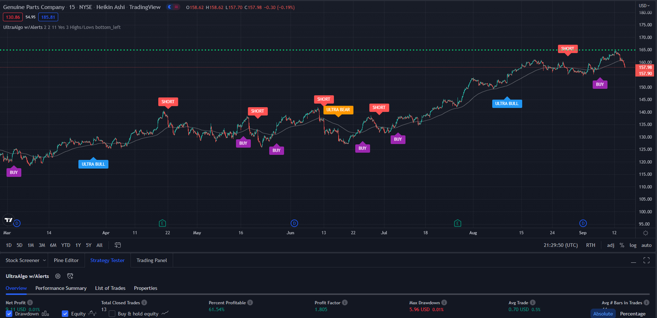Viewport: 657px width, 318px height.
Task: Set range to YTD
Action: [x=66, y=245]
